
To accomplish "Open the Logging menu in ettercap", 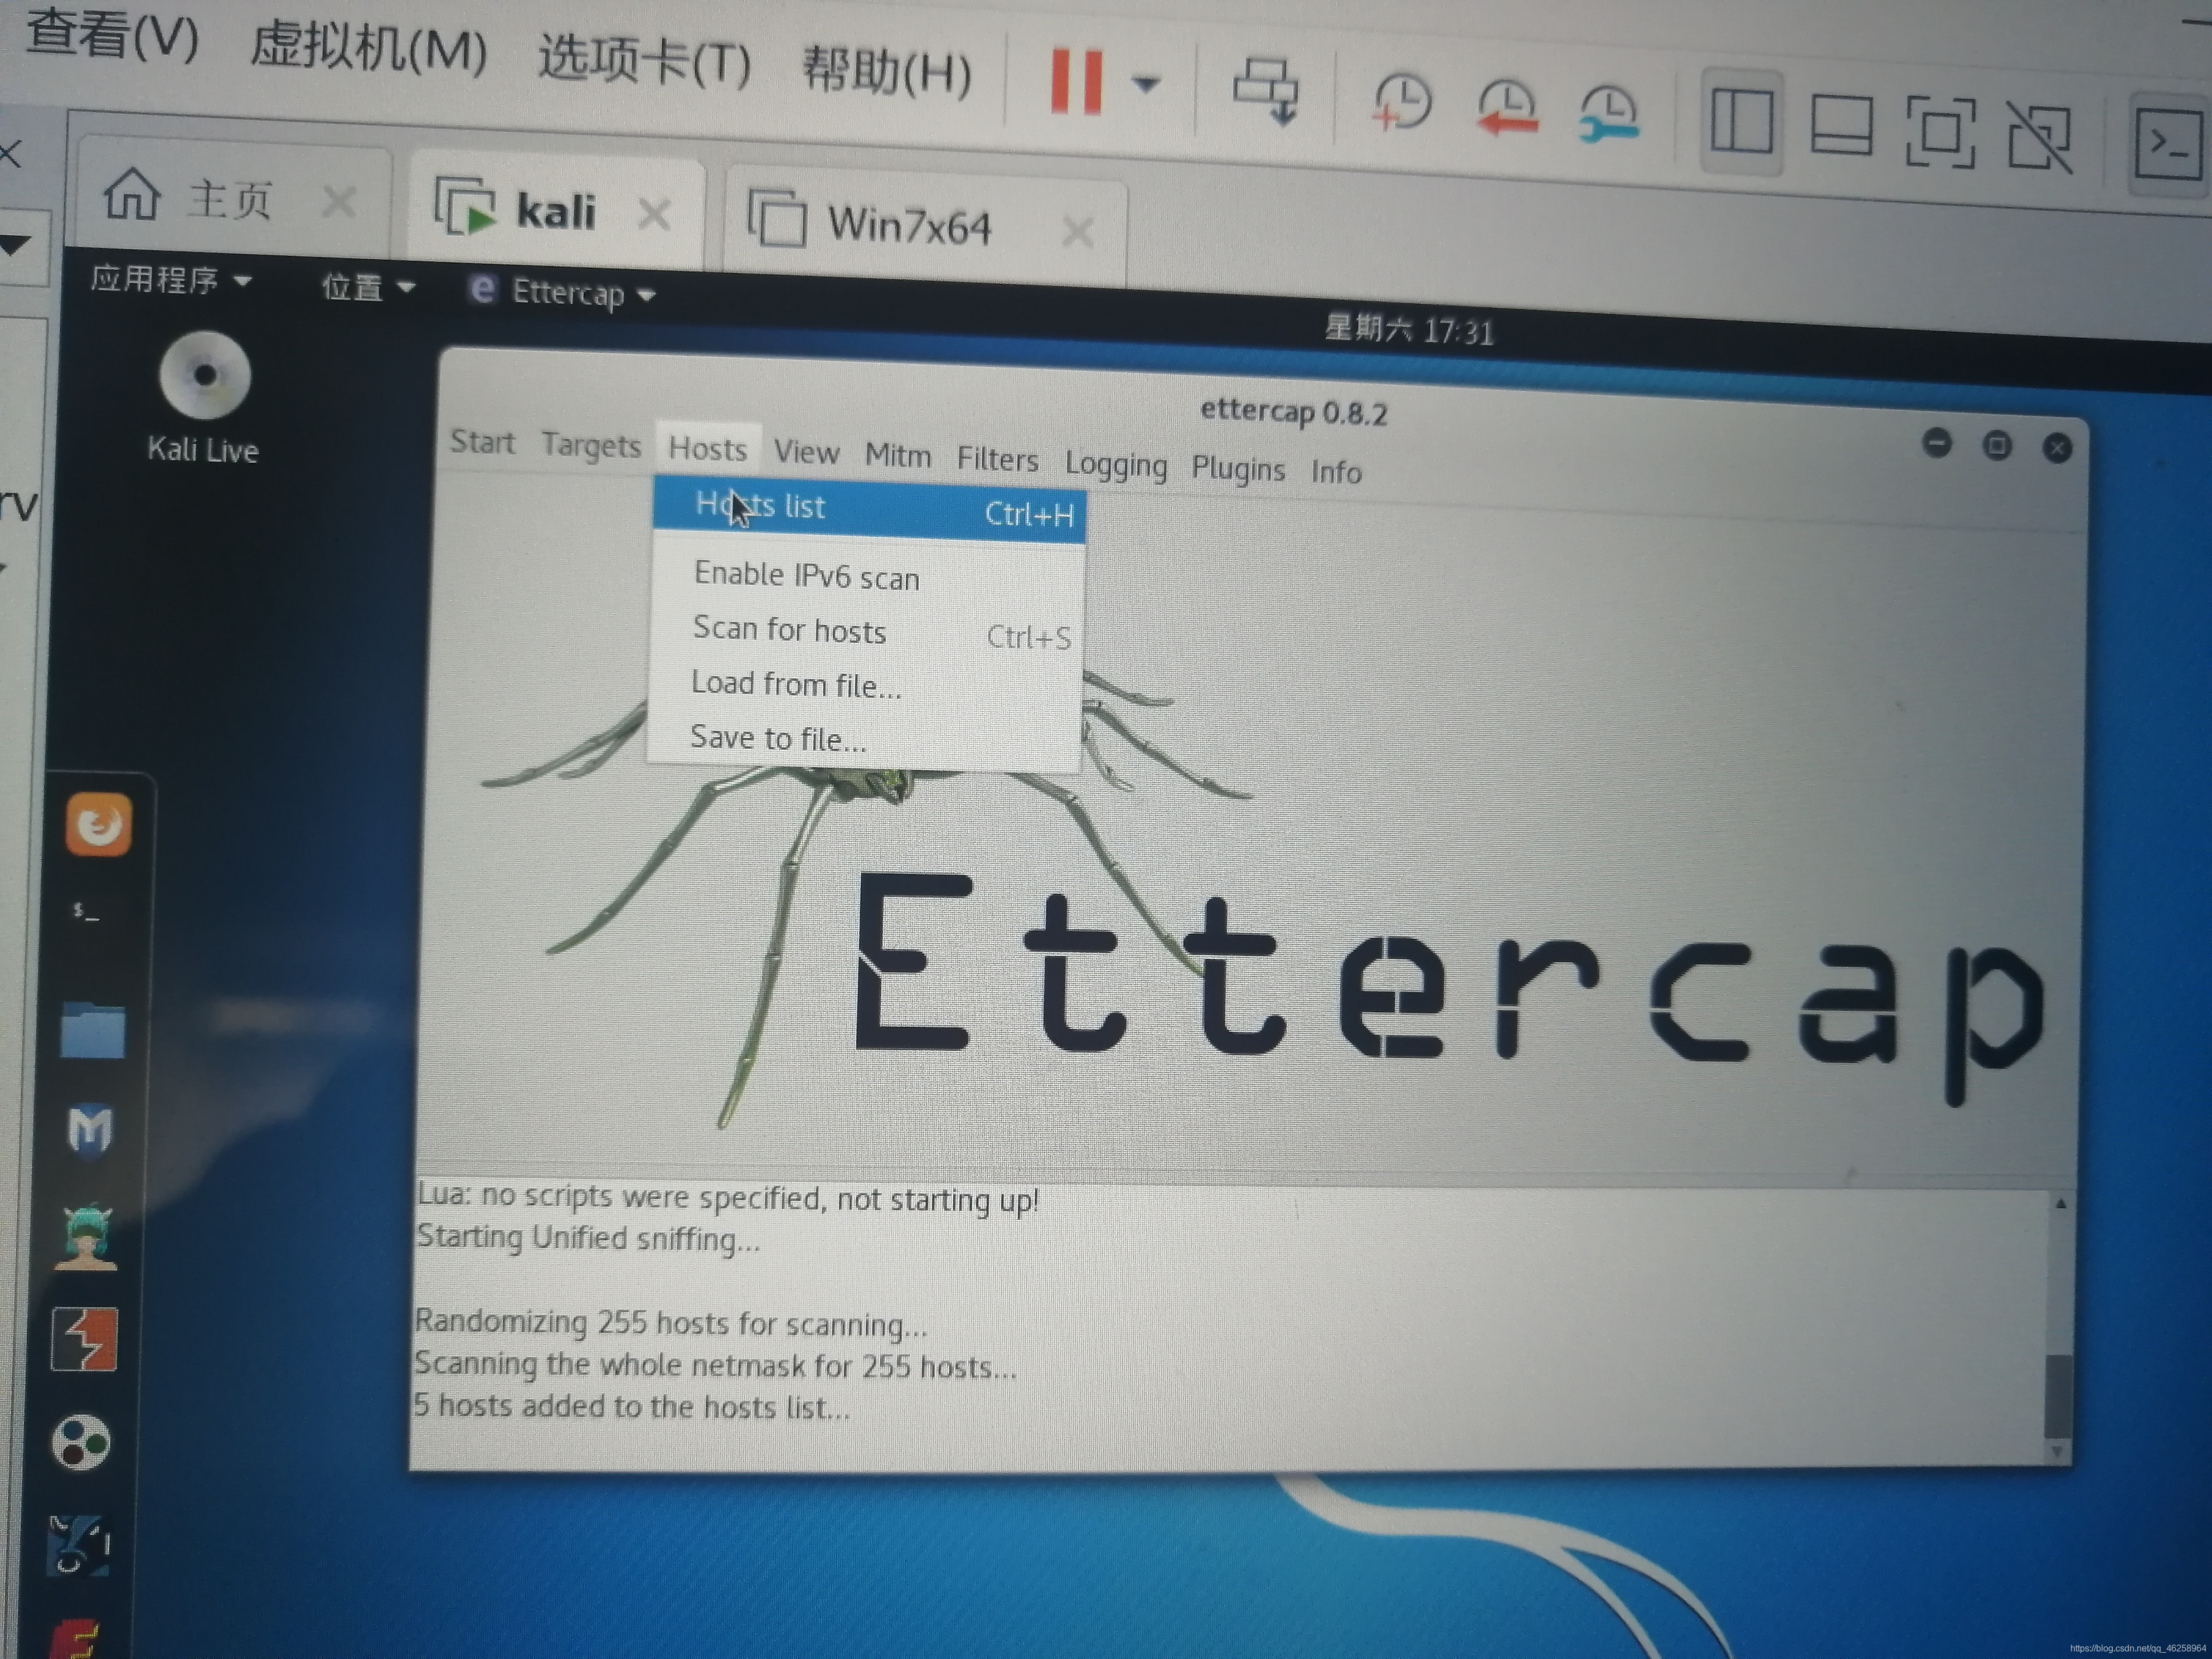I will 1116,465.
